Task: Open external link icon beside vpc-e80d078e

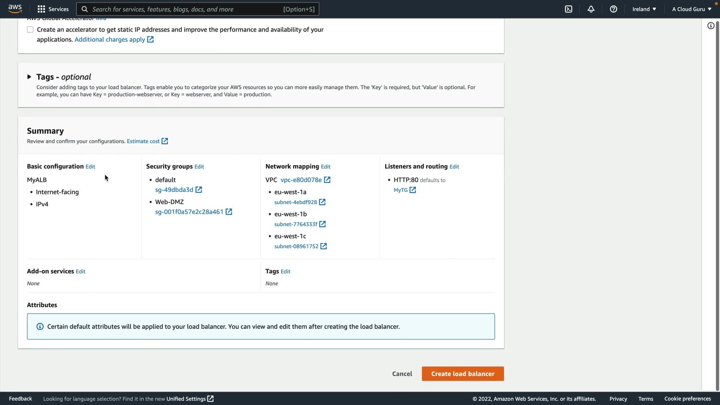Action: (x=327, y=180)
